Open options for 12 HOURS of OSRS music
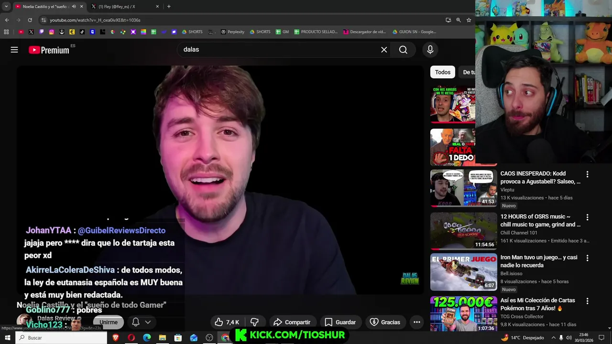This screenshot has width=612, height=344. coord(587,217)
